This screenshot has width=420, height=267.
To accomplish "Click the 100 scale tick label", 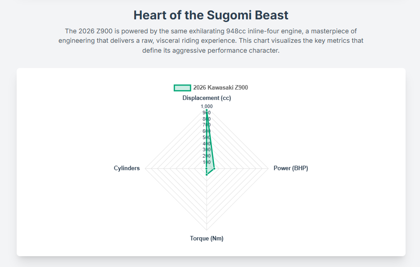I will click(207, 162).
